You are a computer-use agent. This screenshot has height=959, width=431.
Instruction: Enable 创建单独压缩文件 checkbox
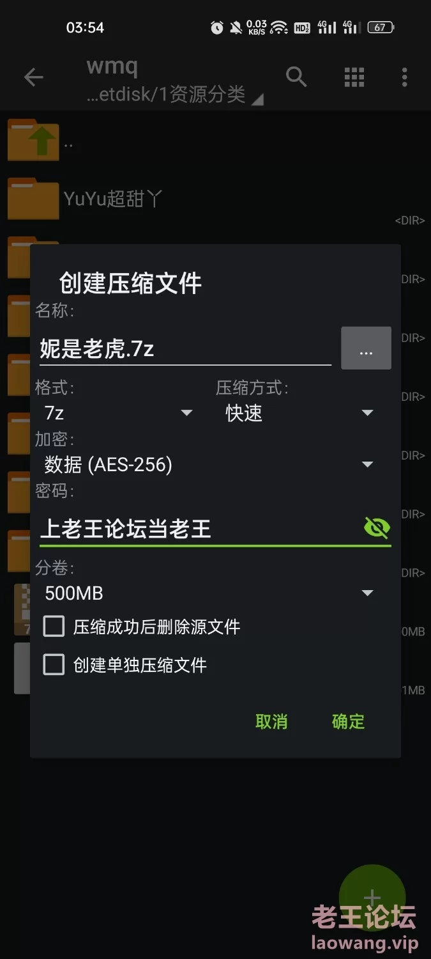click(54, 665)
